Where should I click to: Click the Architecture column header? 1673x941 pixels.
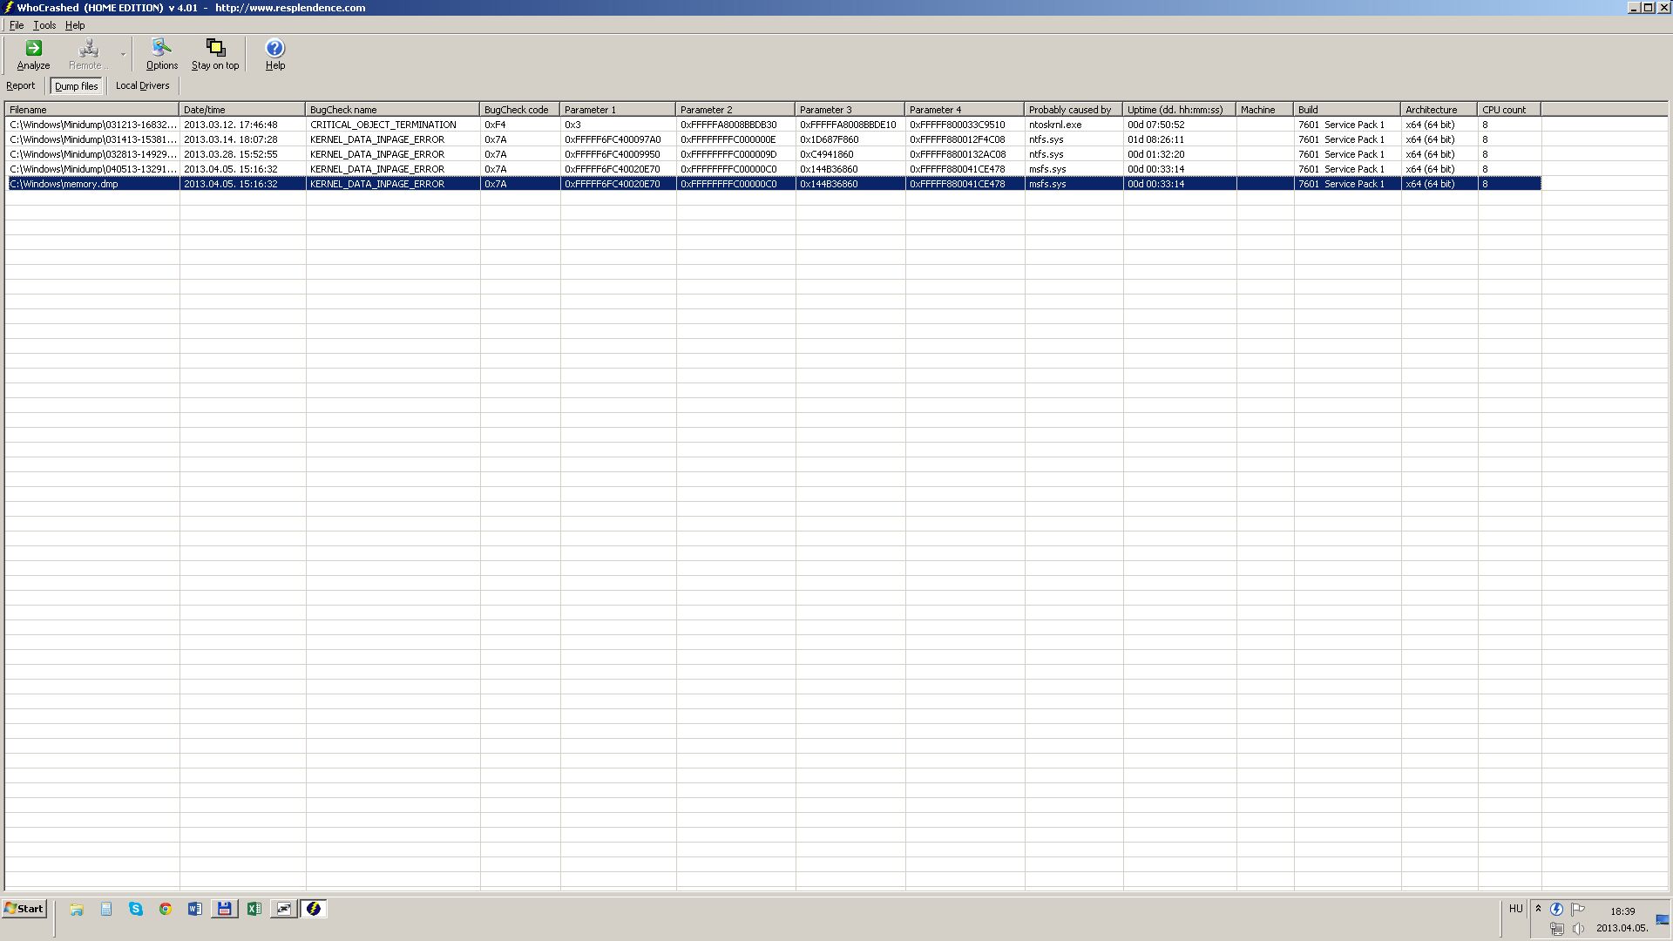[1439, 110]
